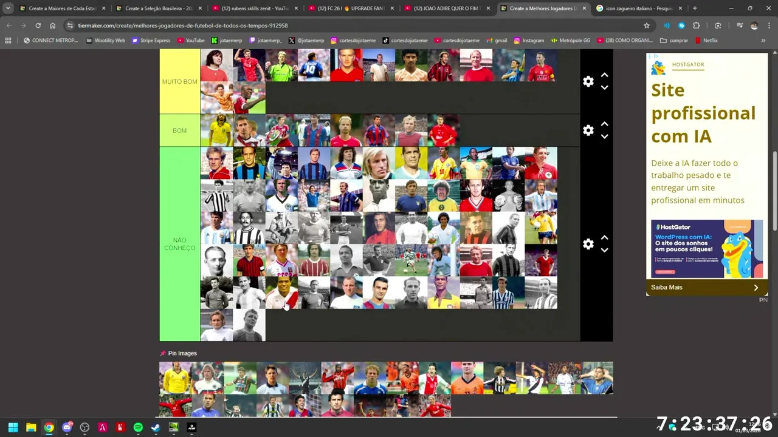Select the NÃO CONHEÇO tier label
Image resolution: width=778 pixels, height=437 pixels.
(179, 244)
